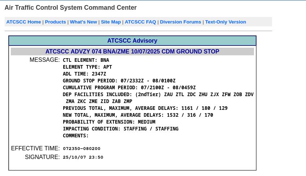The height and width of the screenshot is (176, 306).
Task: Open the ATCSCC Home link
Action: pyautogui.click(x=23, y=22)
